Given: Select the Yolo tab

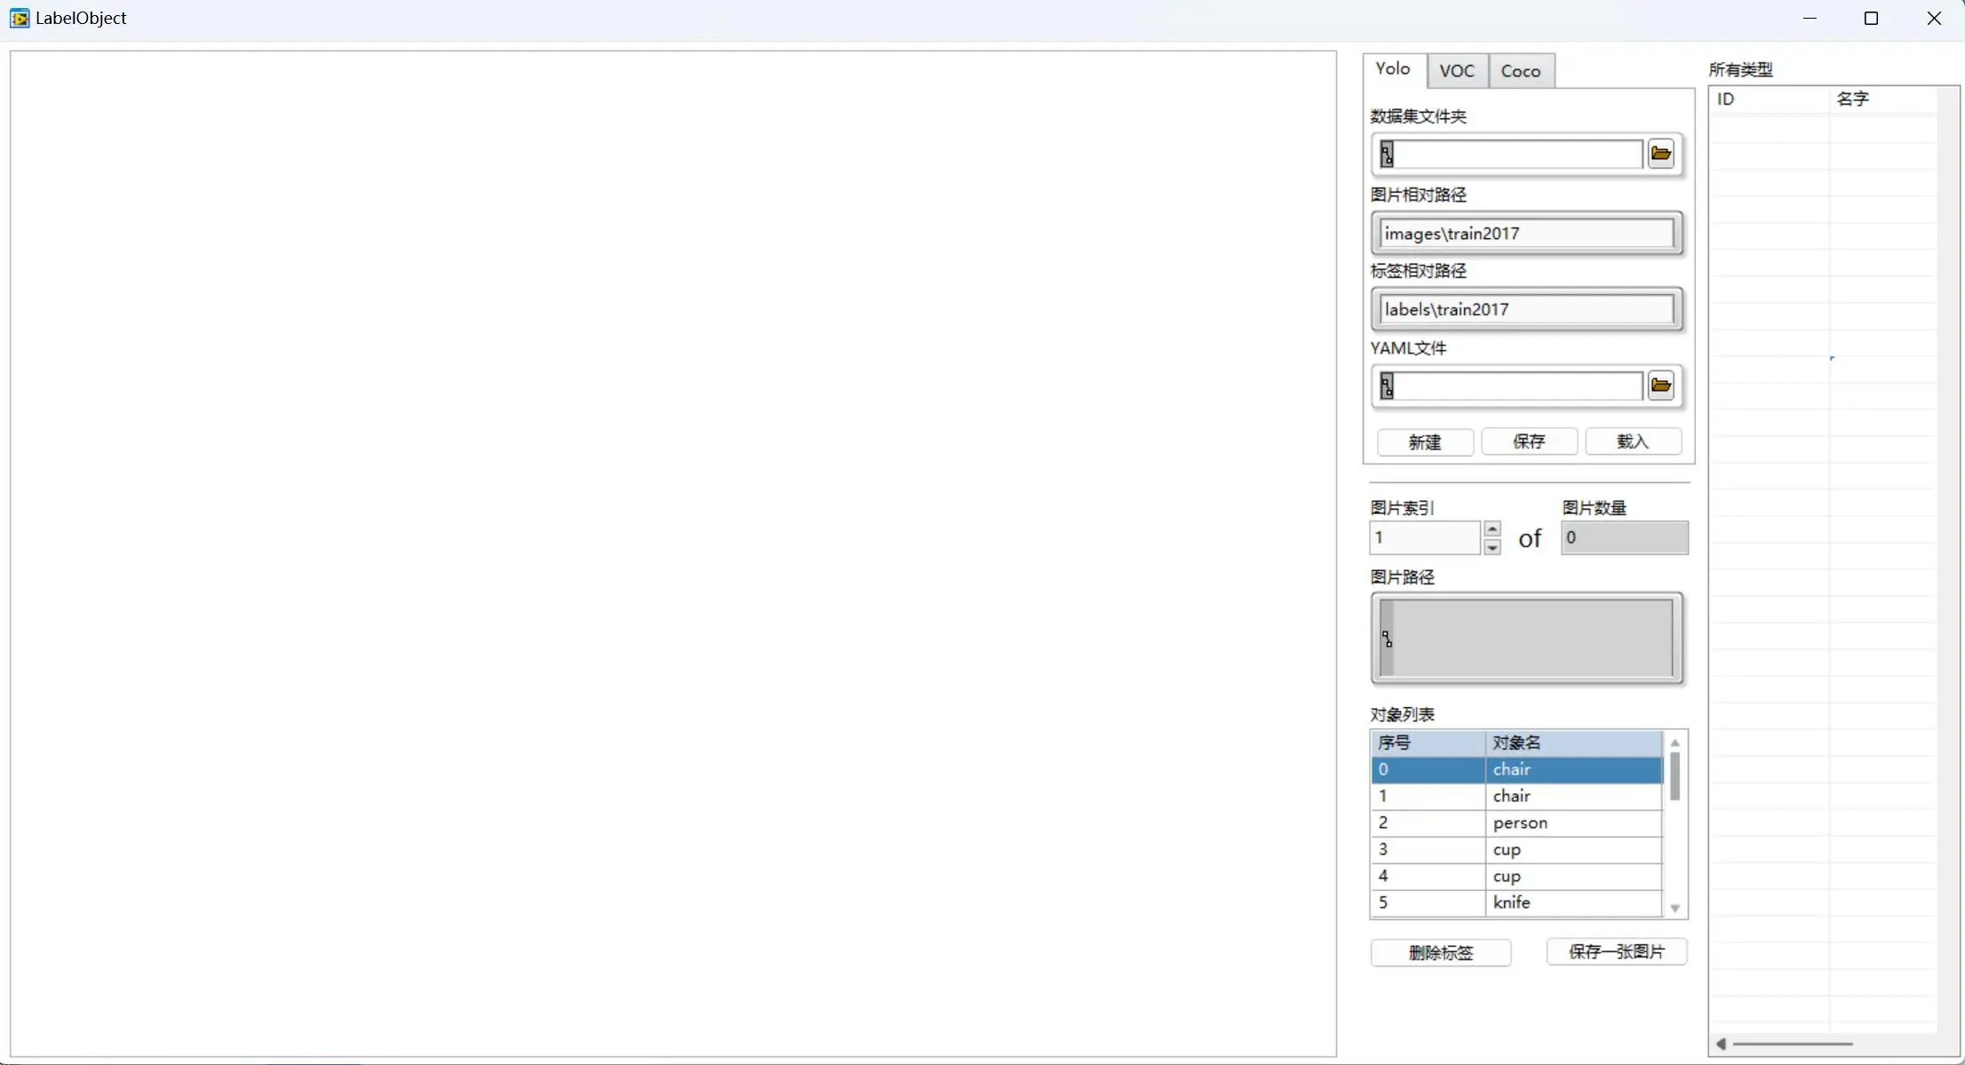Looking at the screenshot, I should pos(1392,69).
